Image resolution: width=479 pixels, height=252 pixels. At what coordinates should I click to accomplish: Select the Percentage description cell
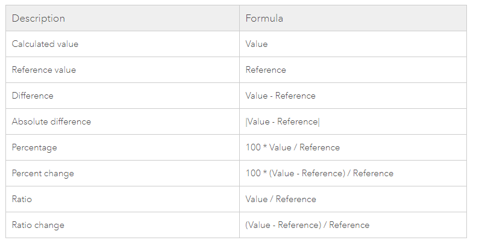tap(34, 148)
